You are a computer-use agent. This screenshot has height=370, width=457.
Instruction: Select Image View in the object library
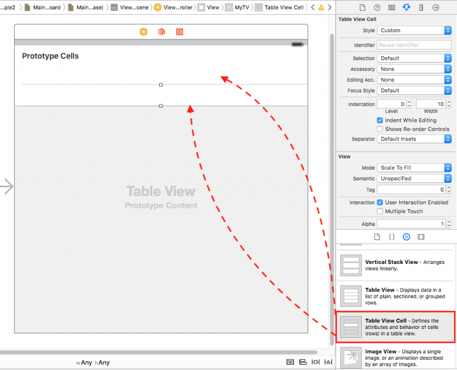(396, 357)
